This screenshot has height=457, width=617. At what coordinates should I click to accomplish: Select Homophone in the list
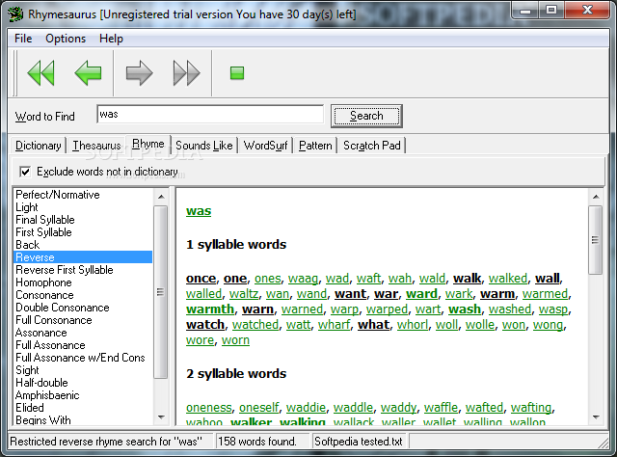coord(83,282)
